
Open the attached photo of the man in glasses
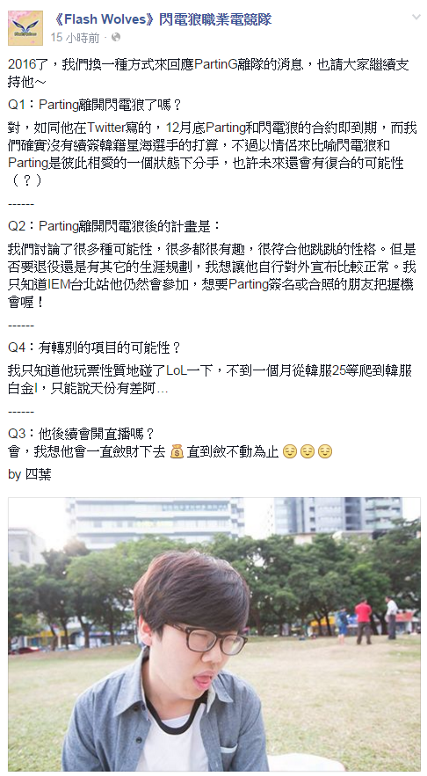pyautogui.click(x=214, y=634)
